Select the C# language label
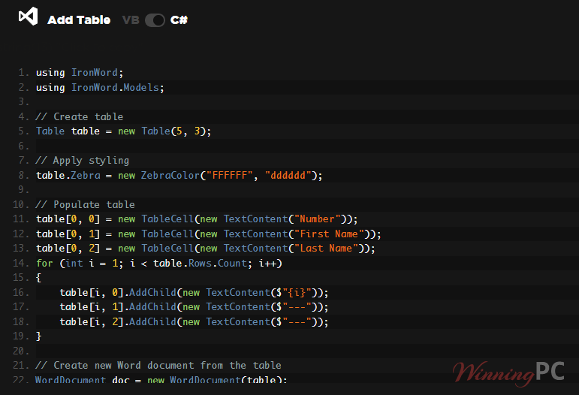The height and width of the screenshot is (395, 579). point(179,20)
